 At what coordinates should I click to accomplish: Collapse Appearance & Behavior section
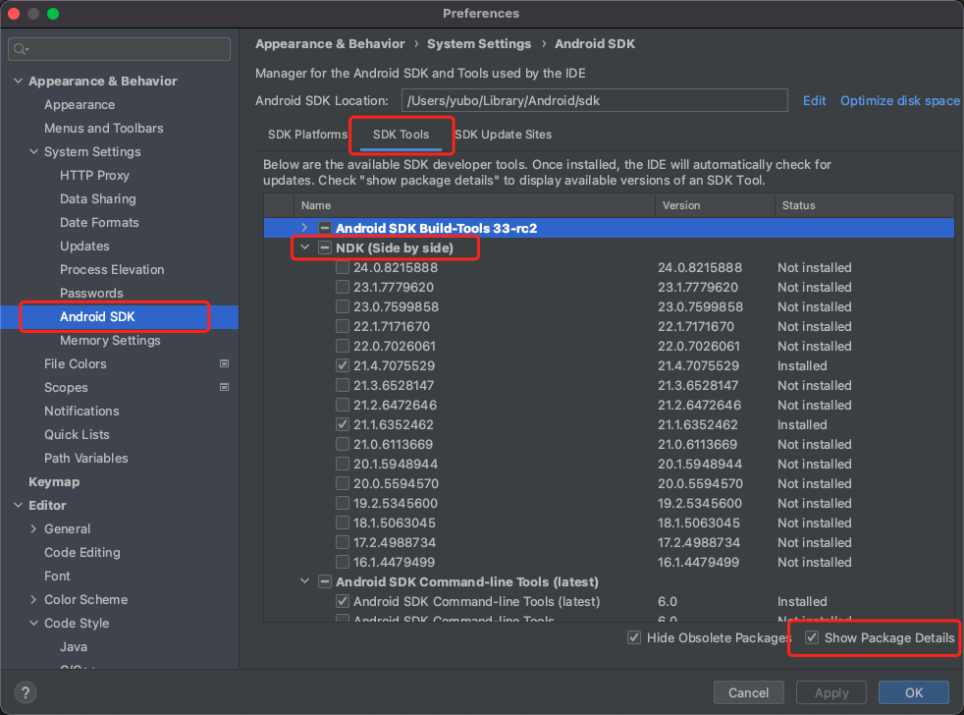pos(19,81)
